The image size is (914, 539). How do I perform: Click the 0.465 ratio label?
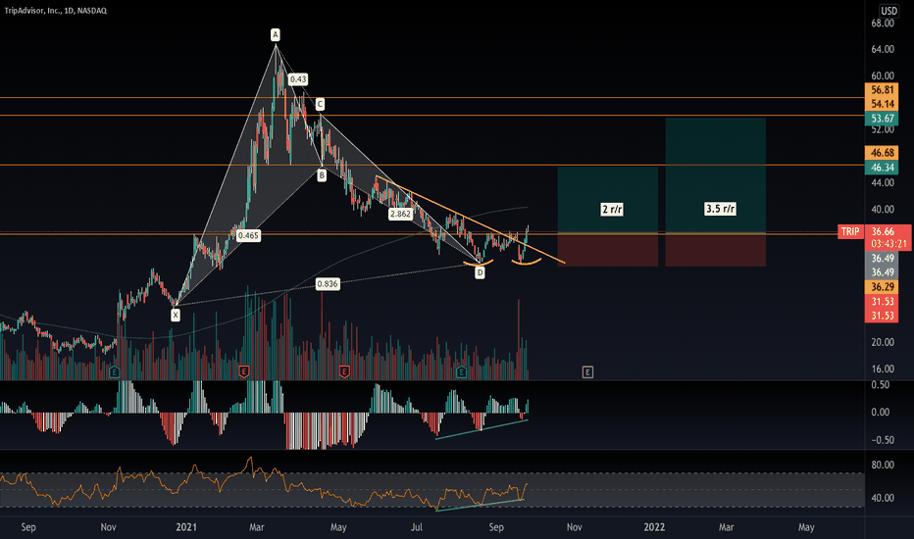pos(248,235)
